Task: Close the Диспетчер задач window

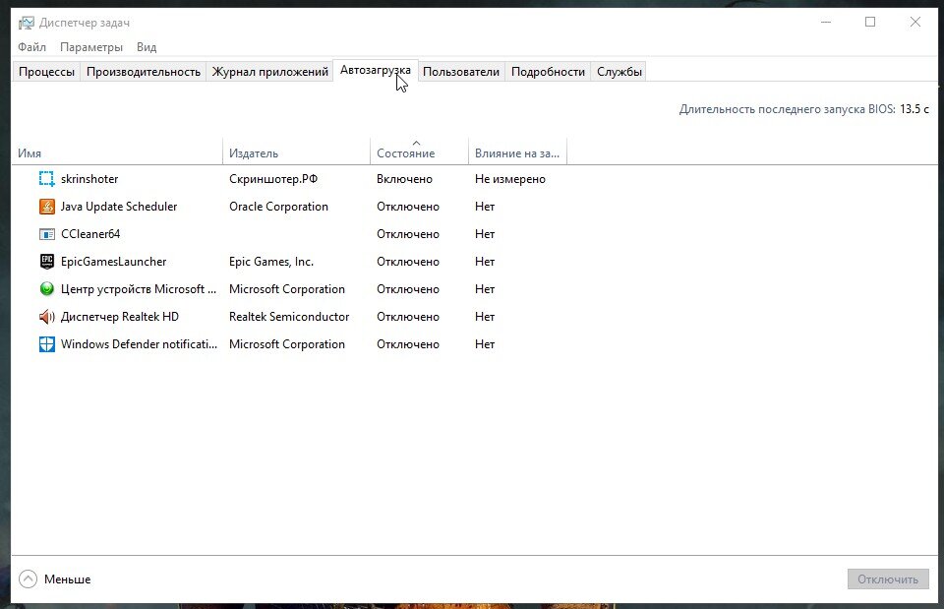Action: pos(915,23)
